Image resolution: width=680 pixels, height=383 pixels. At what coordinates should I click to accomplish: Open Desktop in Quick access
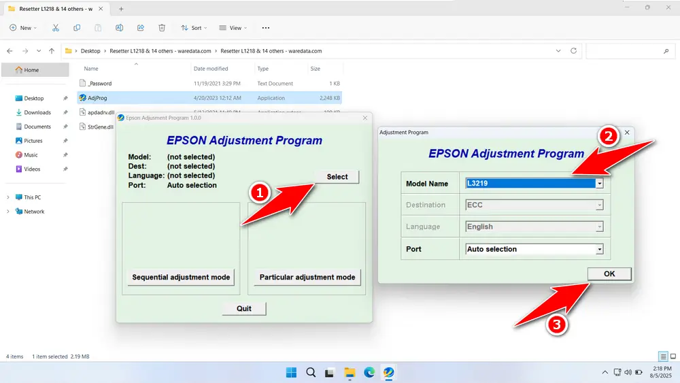[x=35, y=99]
